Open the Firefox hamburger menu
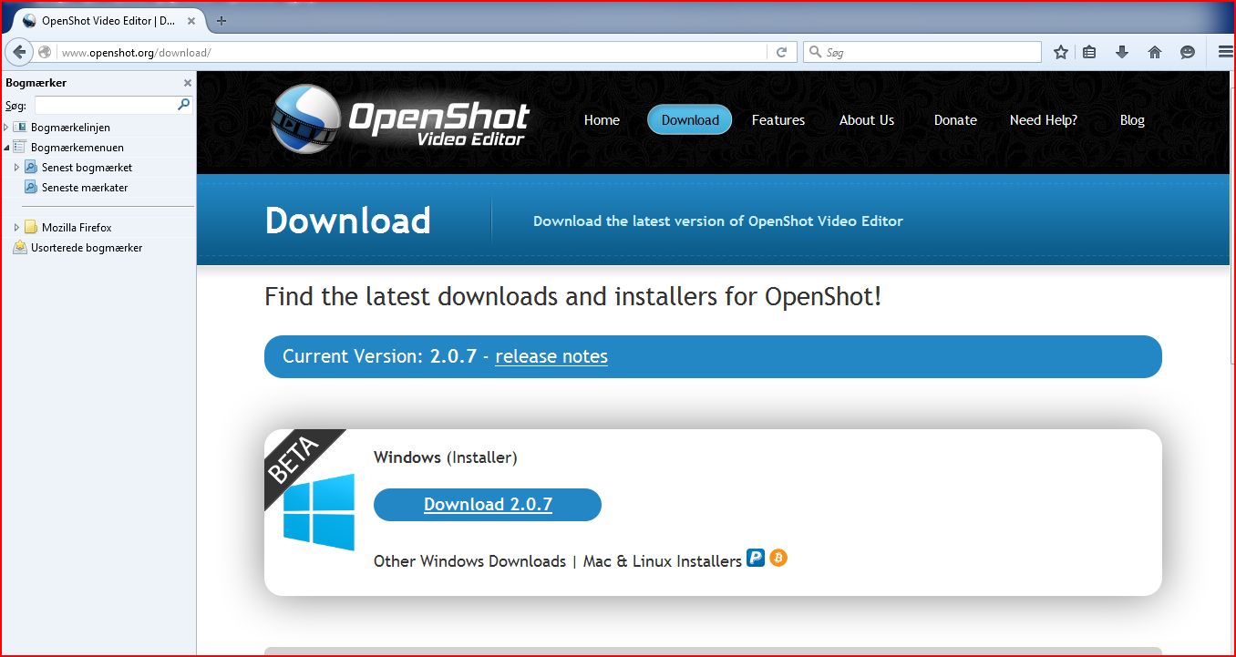The height and width of the screenshot is (657, 1236). (x=1226, y=53)
